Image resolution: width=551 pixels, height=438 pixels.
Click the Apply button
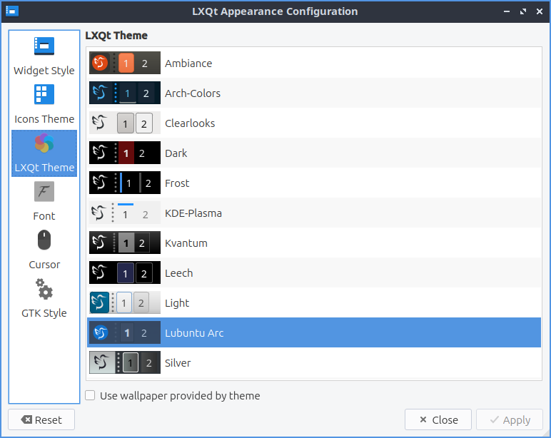tap(509, 420)
